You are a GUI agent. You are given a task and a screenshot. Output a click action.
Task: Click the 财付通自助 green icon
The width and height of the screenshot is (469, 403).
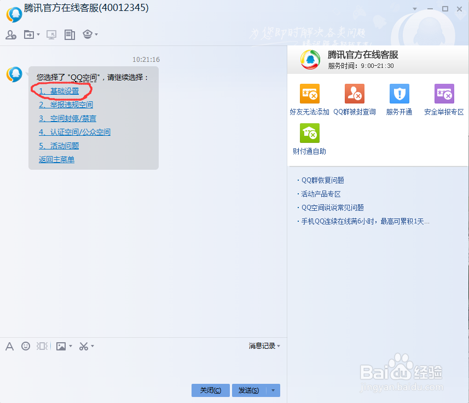310,133
